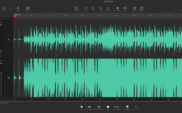Click Select All in the toolbar

point(76,8)
